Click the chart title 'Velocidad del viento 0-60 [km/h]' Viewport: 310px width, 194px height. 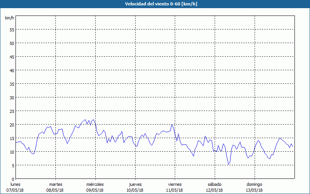[x=161, y=4]
